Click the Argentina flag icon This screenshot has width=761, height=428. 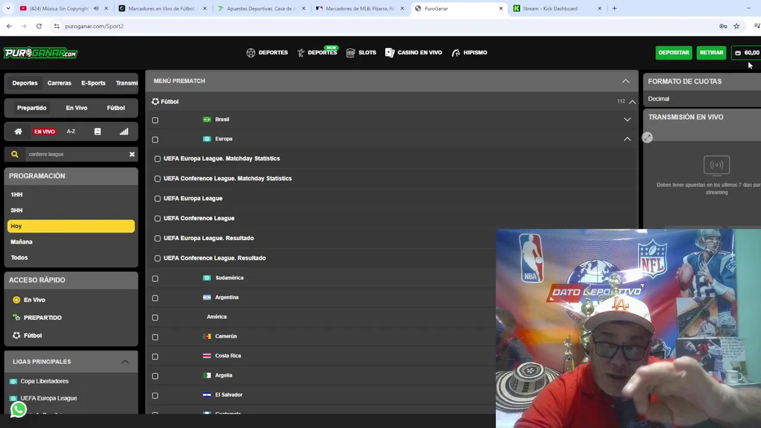pos(207,297)
